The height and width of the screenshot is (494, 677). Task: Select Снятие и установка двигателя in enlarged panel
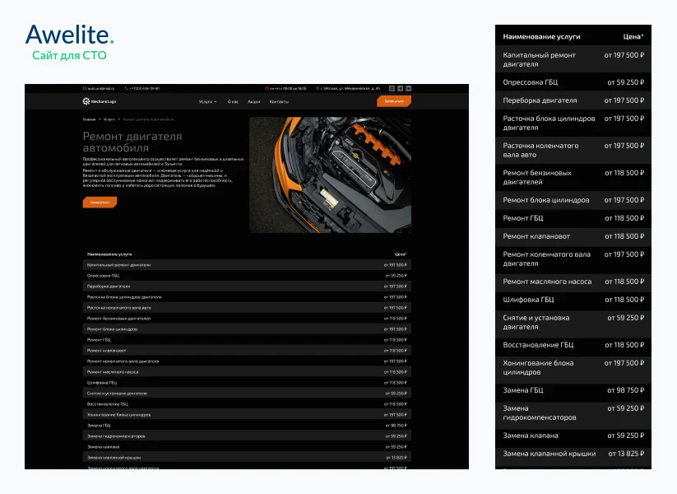(573, 322)
